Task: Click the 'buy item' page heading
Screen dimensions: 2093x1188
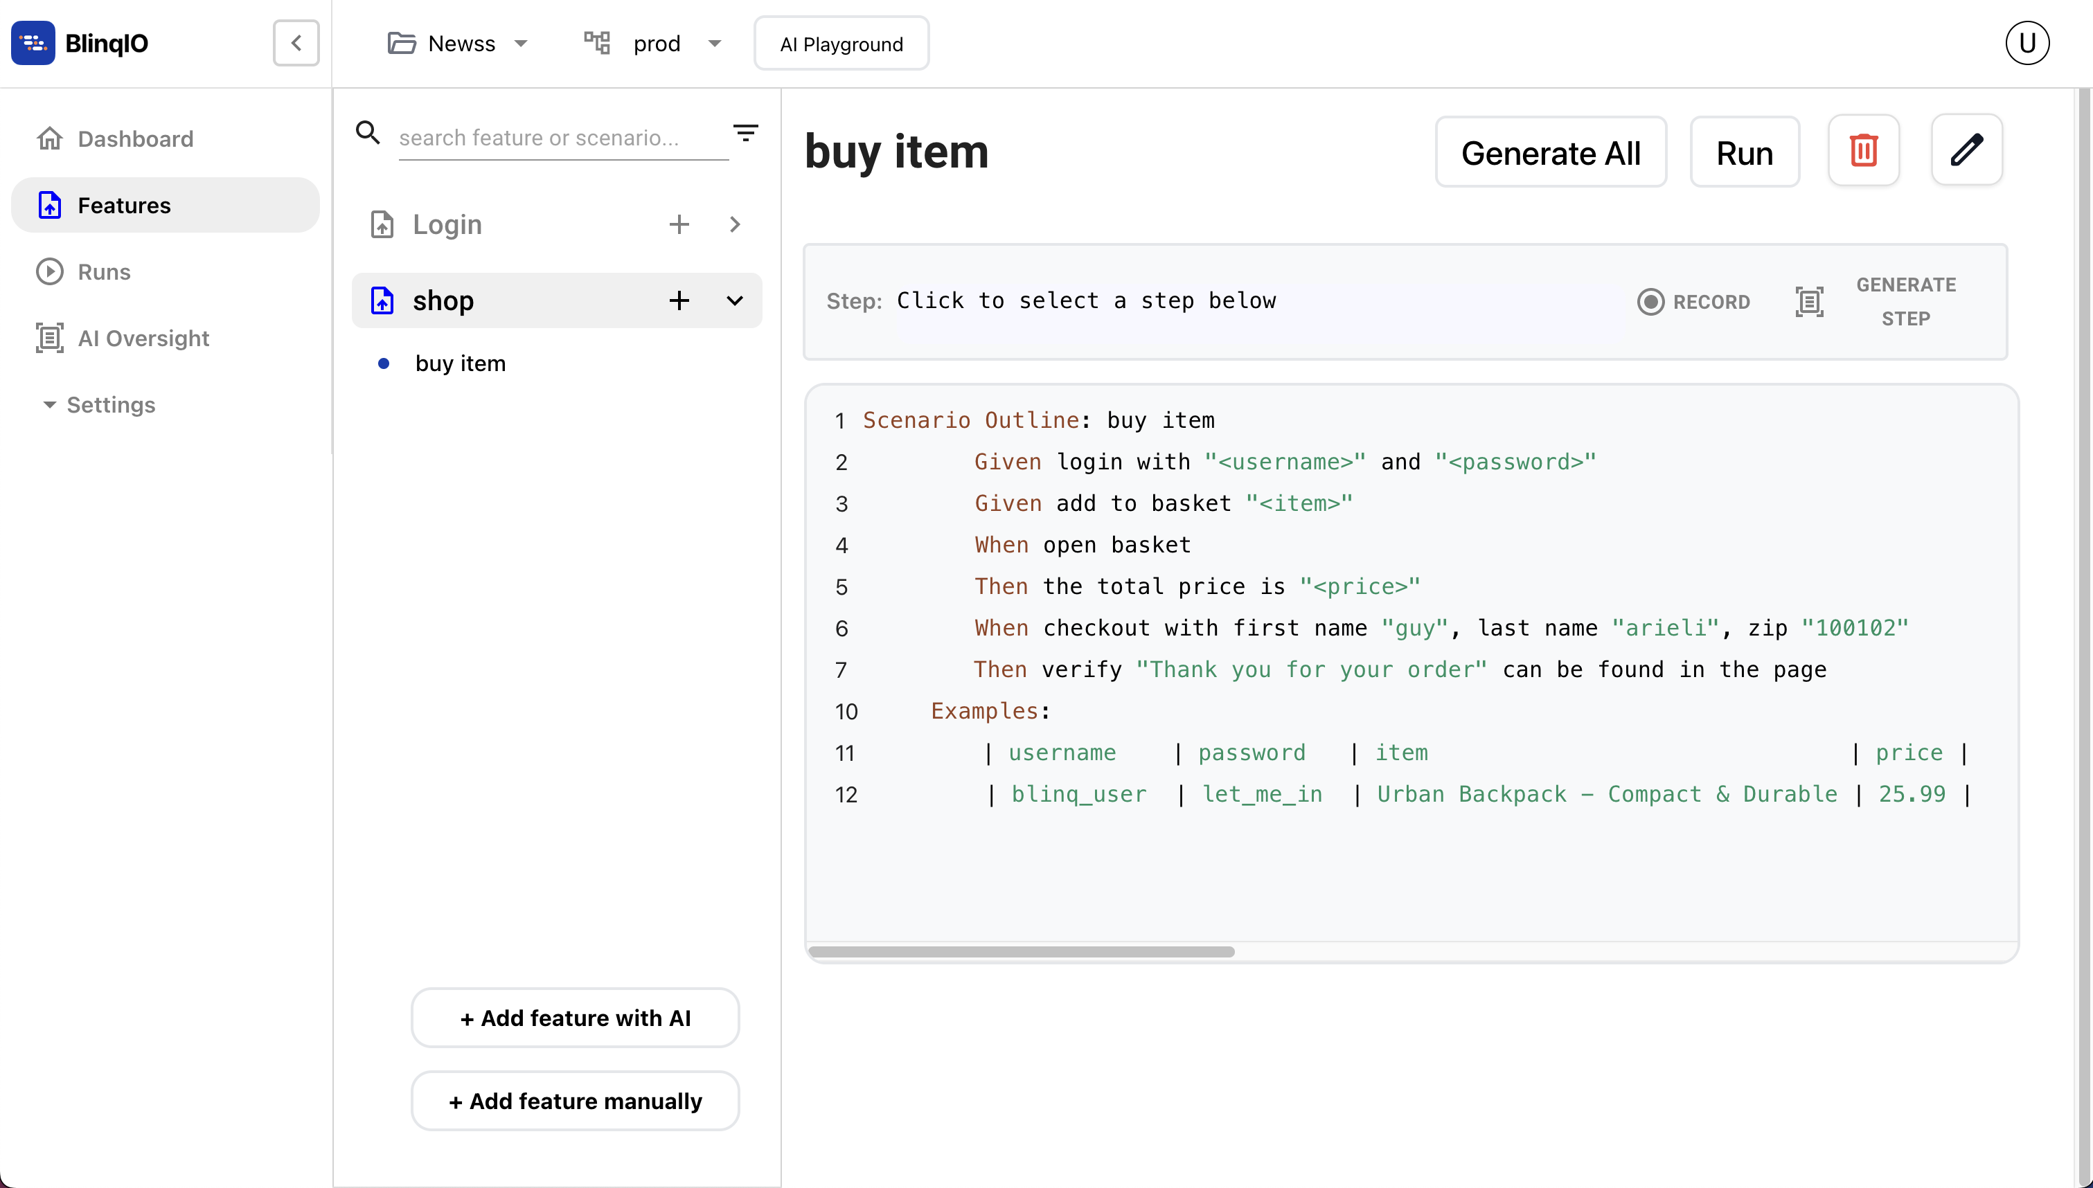Action: [896, 152]
